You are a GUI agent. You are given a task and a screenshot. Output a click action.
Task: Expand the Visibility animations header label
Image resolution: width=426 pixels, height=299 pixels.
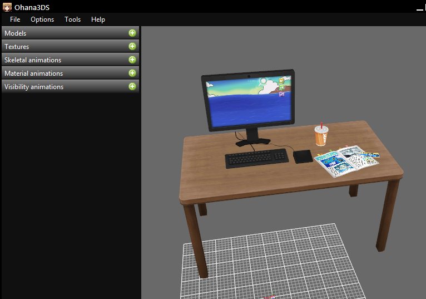pos(34,87)
